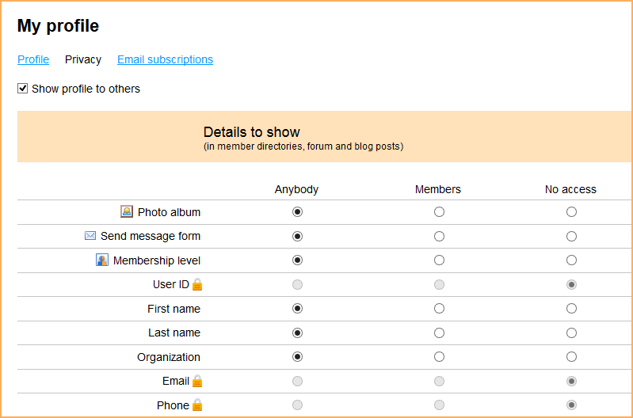Set Organization to No access

(571, 357)
